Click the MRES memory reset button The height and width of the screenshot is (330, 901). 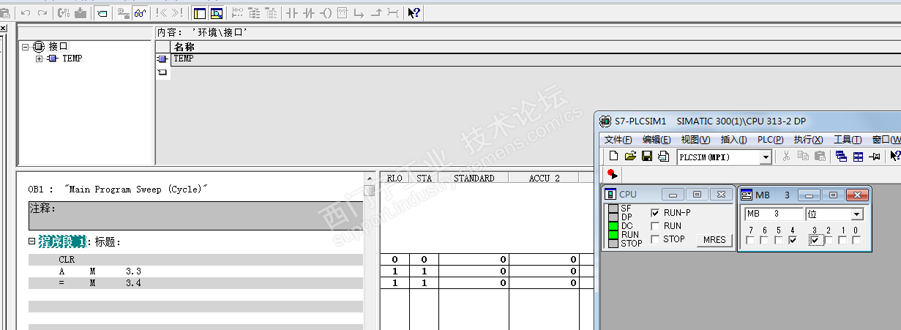(714, 240)
